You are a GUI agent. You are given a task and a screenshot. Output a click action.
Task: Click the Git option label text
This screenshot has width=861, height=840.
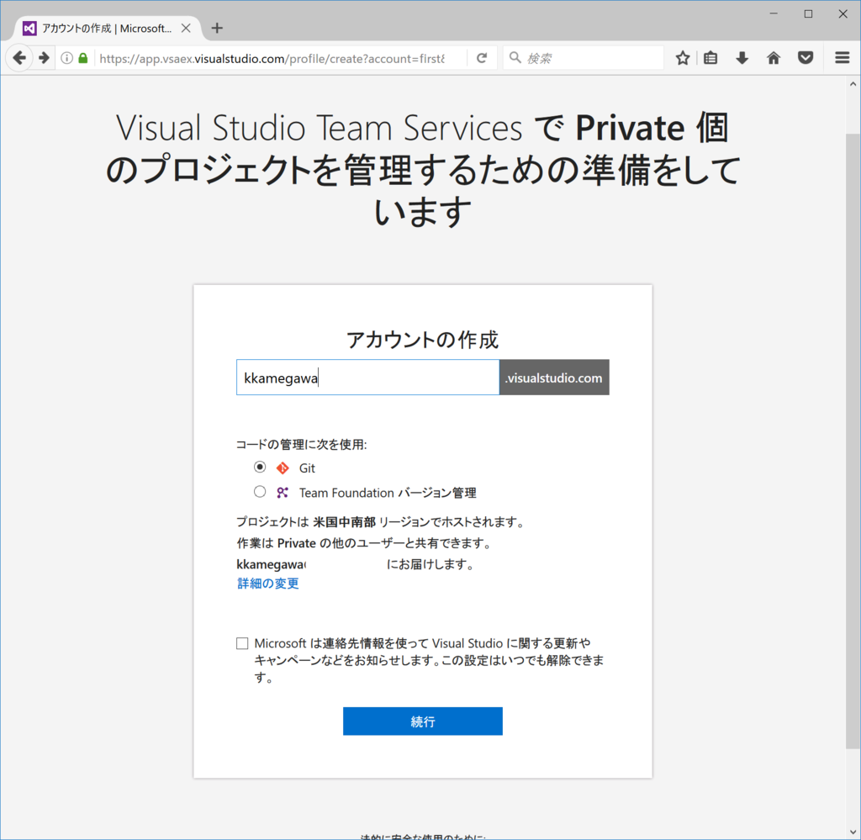pos(307,468)
